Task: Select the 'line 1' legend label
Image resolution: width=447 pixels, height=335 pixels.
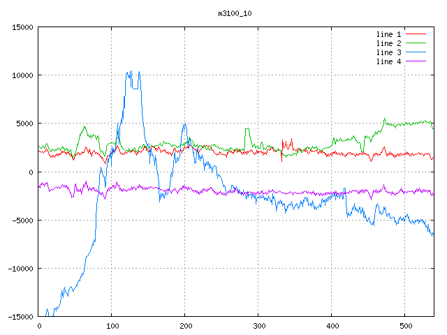Action: (x=388, y=34)
